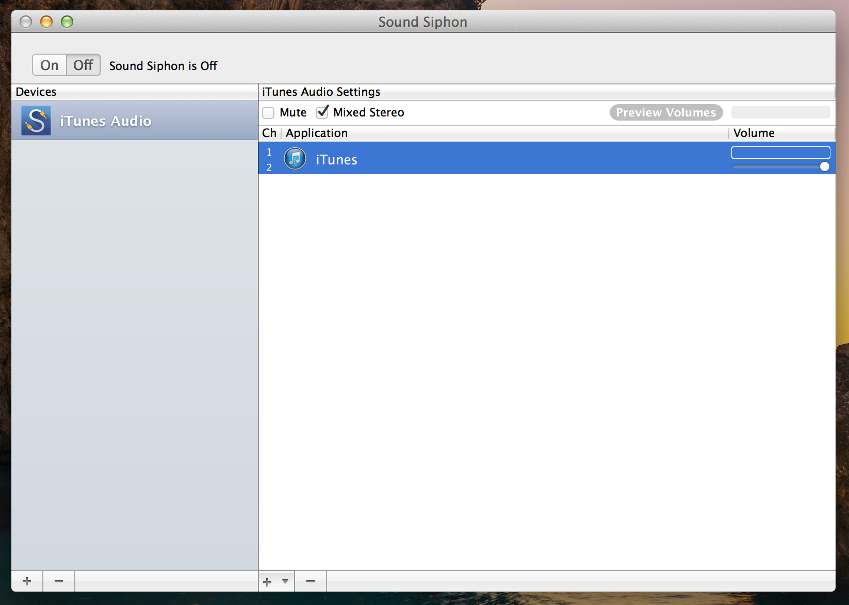Click channel 1 number in iTunes row
Viewport: 849px width, 605px height.
point(269,152)
